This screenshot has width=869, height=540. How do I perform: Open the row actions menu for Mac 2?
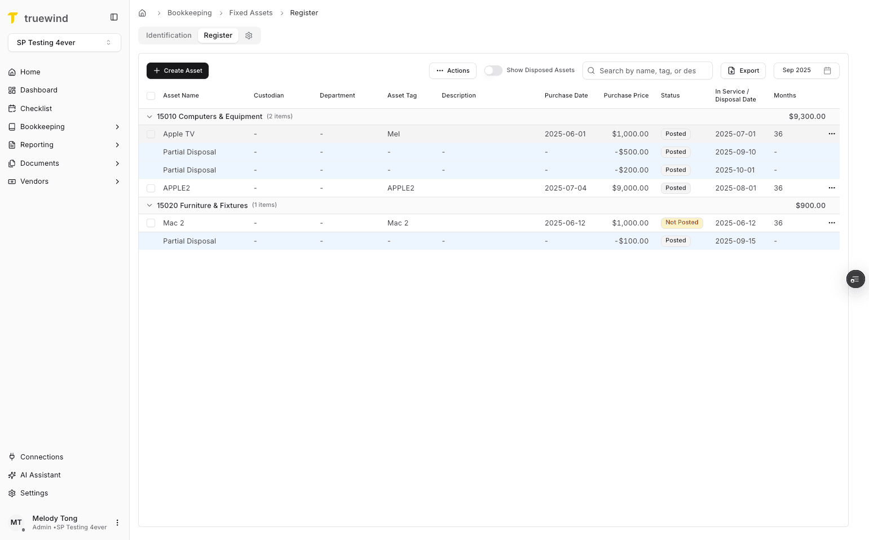coord(832,223)
